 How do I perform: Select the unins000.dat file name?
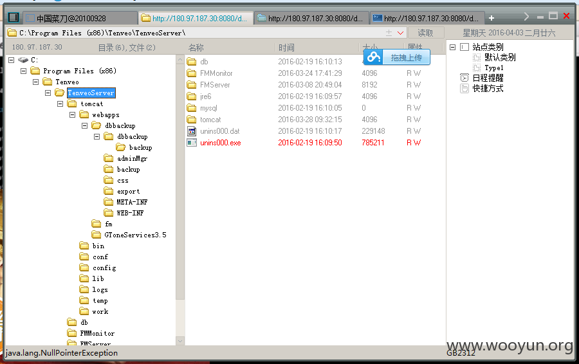pos(220,131)
